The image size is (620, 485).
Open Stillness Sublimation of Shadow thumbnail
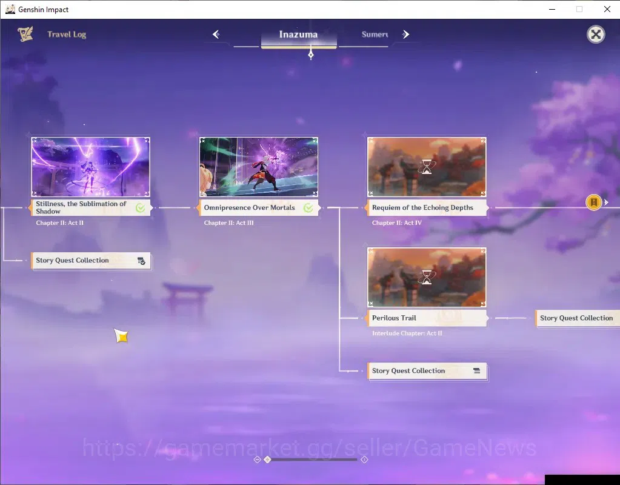90,167
